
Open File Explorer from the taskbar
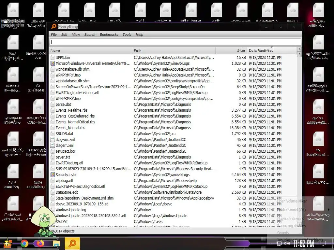(x=56, y=243)
